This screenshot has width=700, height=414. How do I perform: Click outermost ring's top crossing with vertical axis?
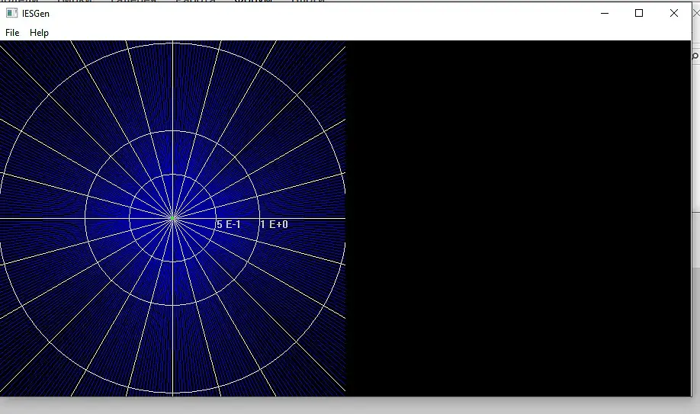173,43
